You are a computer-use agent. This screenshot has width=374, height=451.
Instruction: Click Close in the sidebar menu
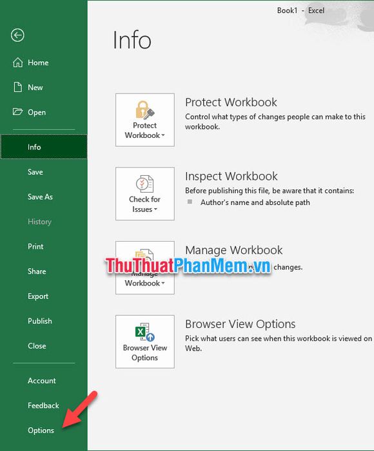click(x=44, y=346)
